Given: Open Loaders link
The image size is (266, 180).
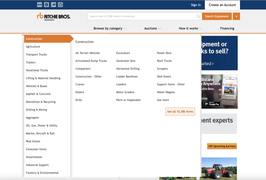Looking at the screenshot, I should click(121, 84).
